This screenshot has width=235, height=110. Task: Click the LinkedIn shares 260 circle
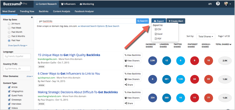click(x=166, y=98)
